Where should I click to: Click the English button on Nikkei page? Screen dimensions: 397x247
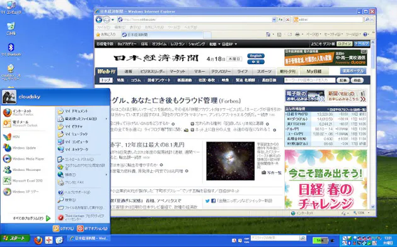256,56
